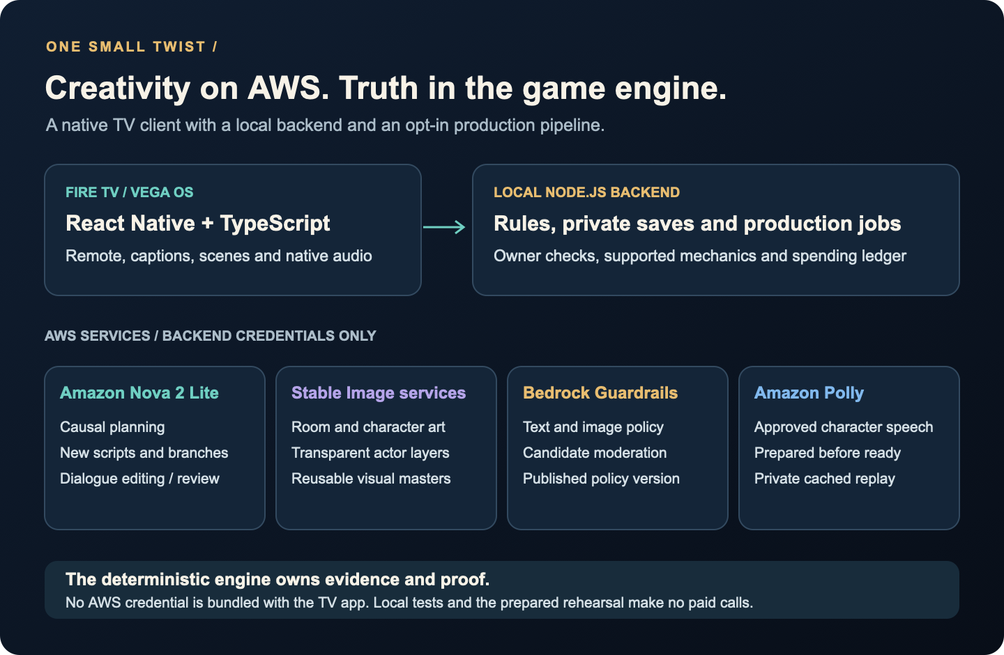
Task: Click "Owner checks, supported mechanics and spending ledger"
Action: pos(700,256)
